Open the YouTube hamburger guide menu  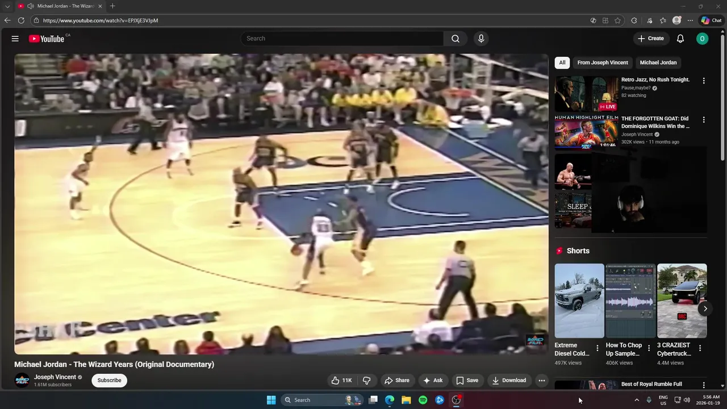15,39
